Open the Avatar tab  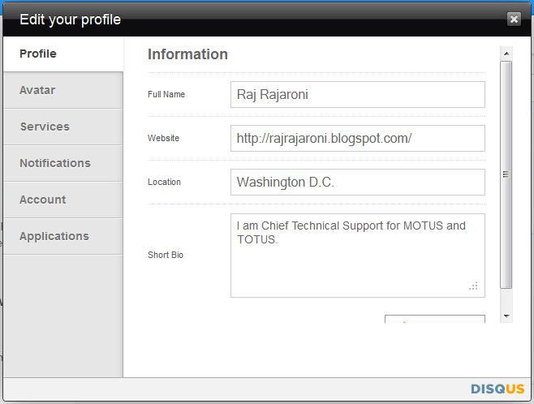point(63,90)
